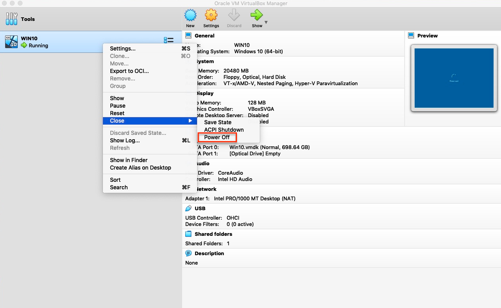Click Win10.vmdk storage entry text
Image resolution: width=501 pixels, height=308 pixels.
(x=270, y=147)
